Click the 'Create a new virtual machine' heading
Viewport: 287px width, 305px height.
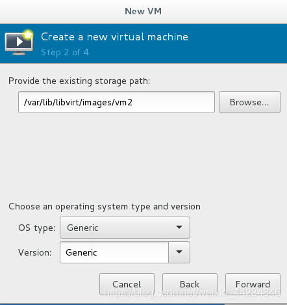coord(114,36)
